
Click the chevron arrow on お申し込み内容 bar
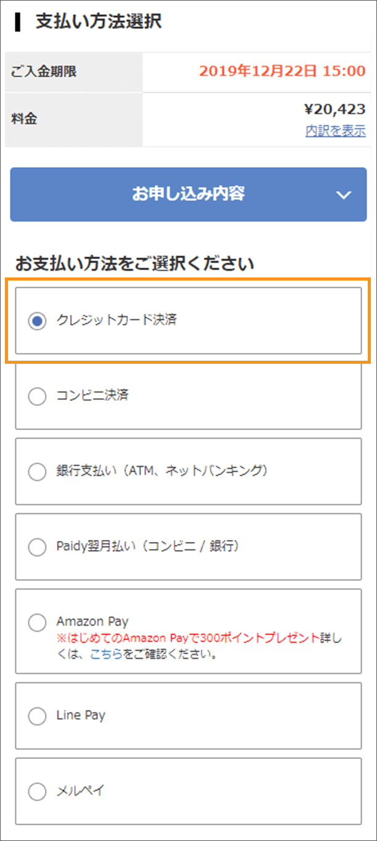point(344,195)
